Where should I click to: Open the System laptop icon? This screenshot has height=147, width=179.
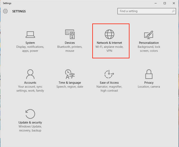click(x=30, y=34)
